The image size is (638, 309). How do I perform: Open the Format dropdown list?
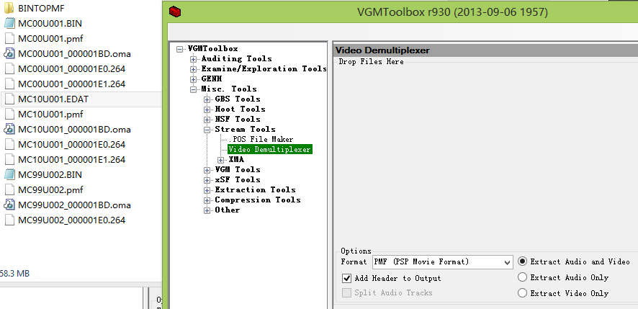coord(506,262)
